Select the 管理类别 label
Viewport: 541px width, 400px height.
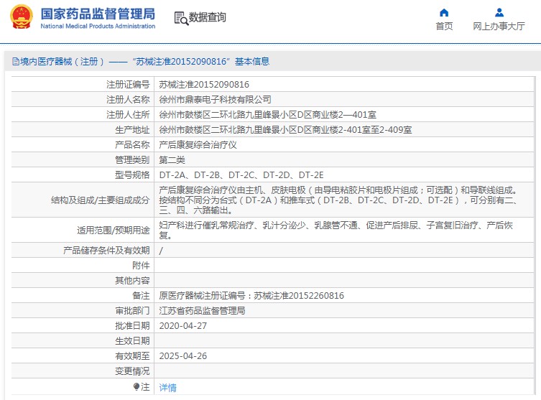(x=132, y=160)
